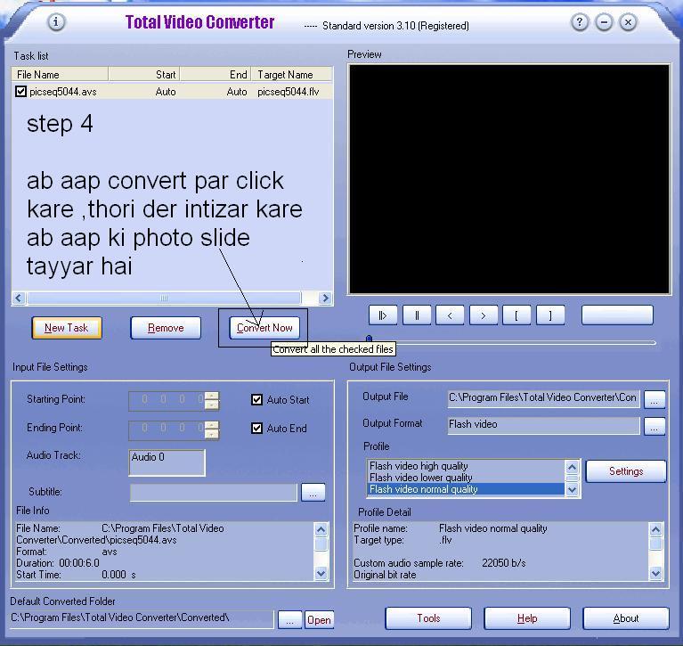Click the Output Format field showing Flash video
The image size is (683, 646).
(x=543, y=425)
